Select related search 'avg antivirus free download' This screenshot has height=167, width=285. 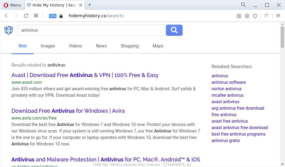(x=238, y=108)
